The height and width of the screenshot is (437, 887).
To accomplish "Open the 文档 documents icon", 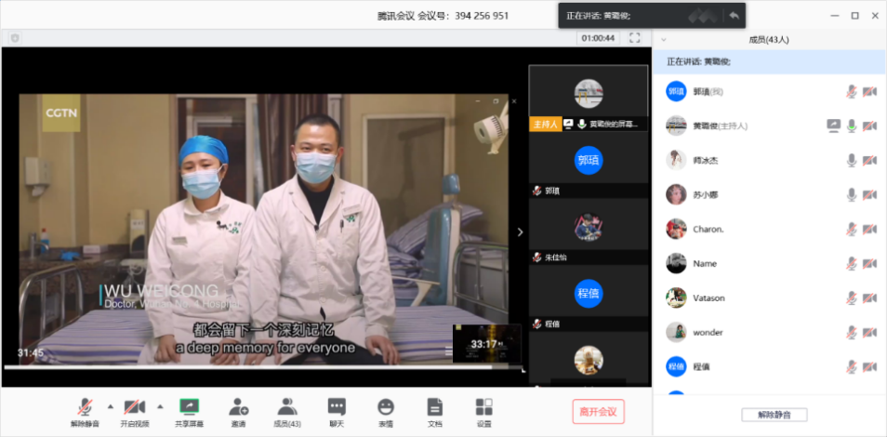I will (x=434, y=412).
